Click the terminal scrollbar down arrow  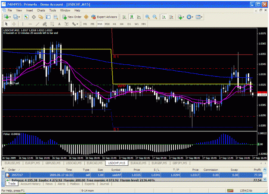(265, 179)
